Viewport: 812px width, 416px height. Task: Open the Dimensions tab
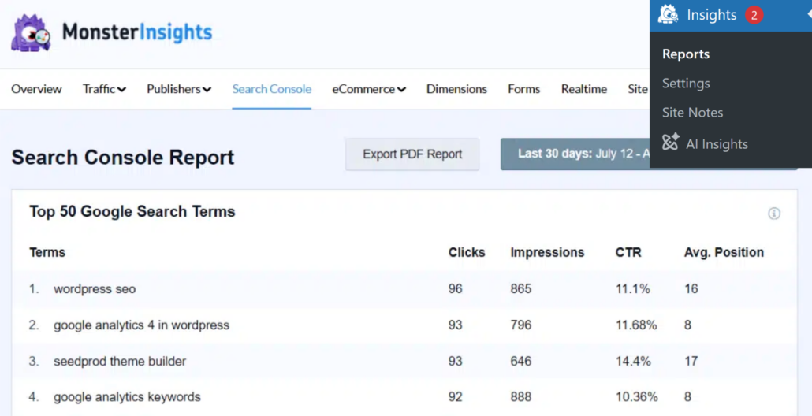[x=456, y=89]
